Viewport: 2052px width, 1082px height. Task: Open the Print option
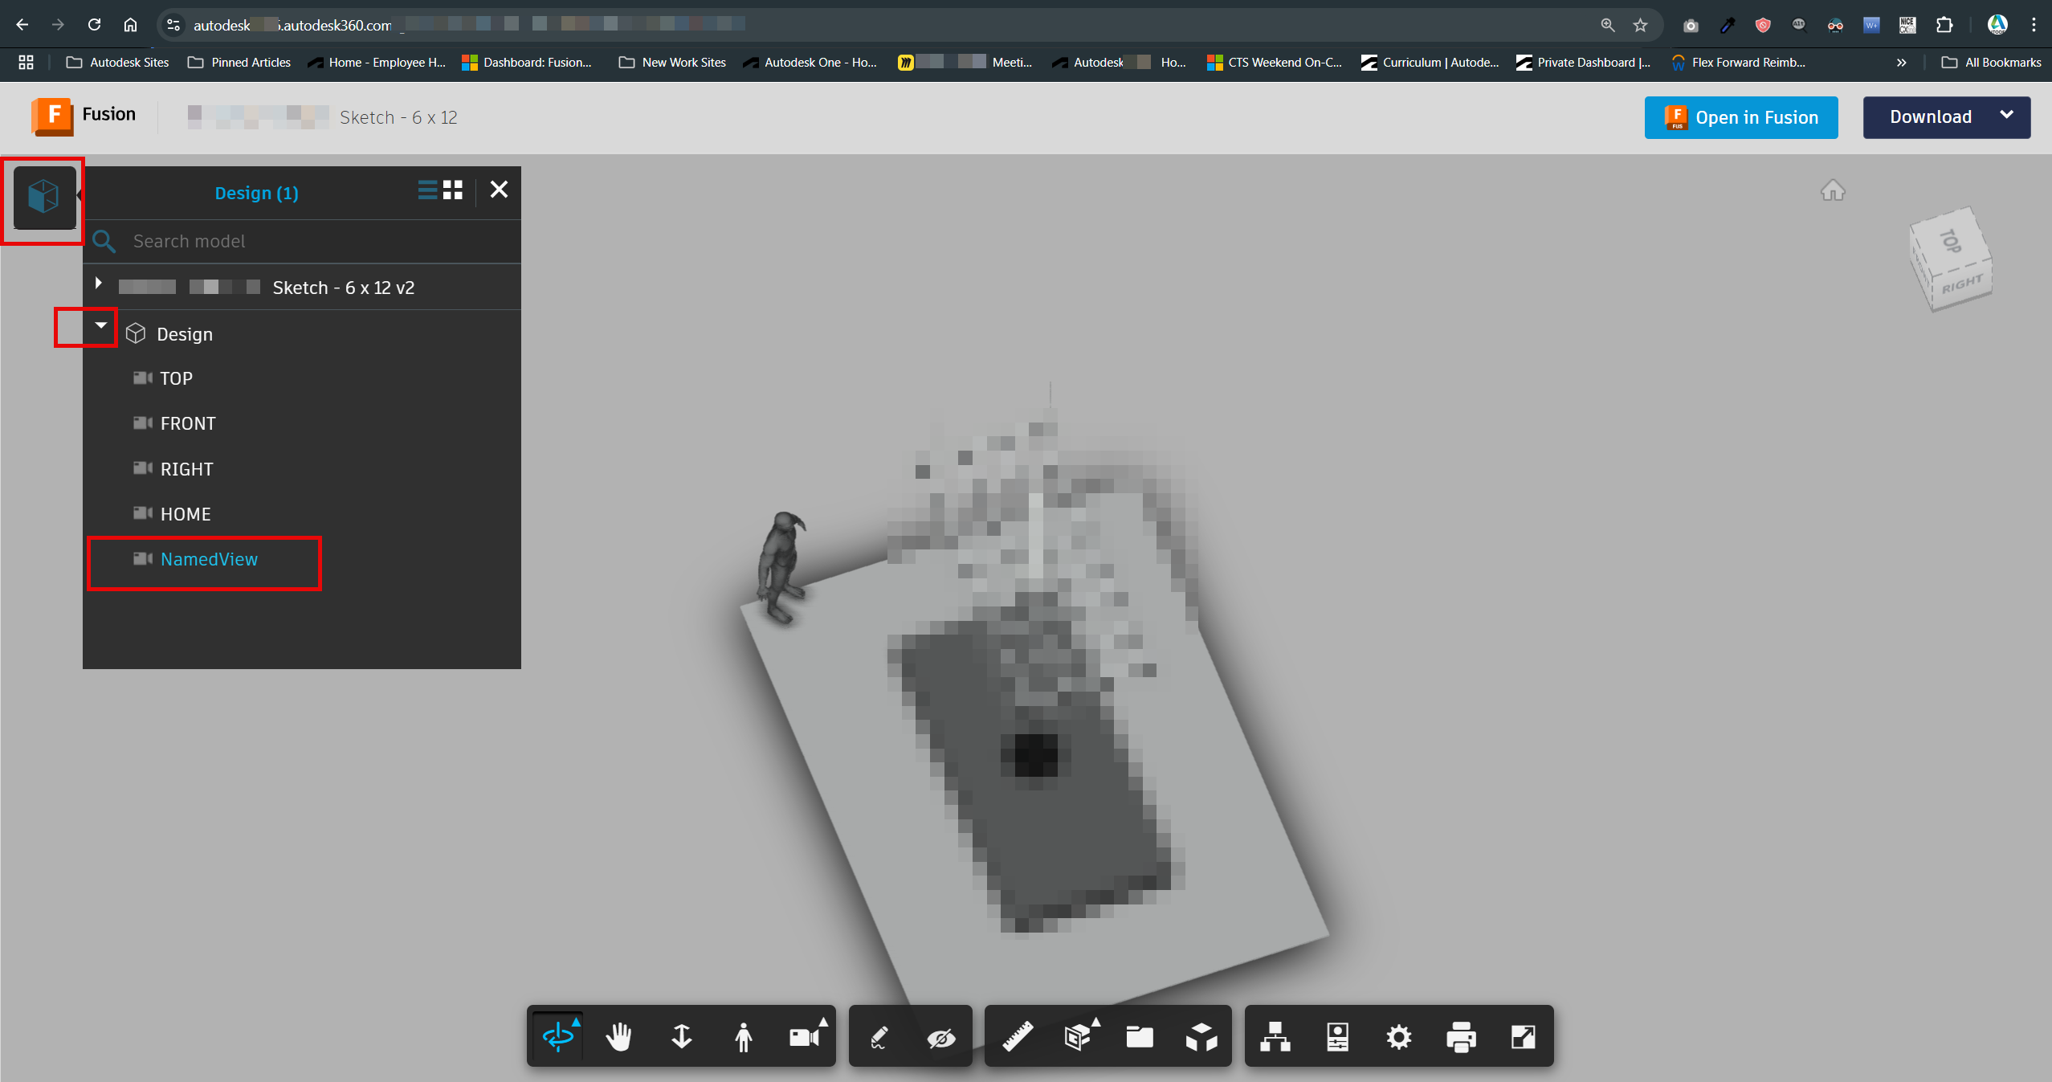pyautogui.click(x=1460, y=1036)
